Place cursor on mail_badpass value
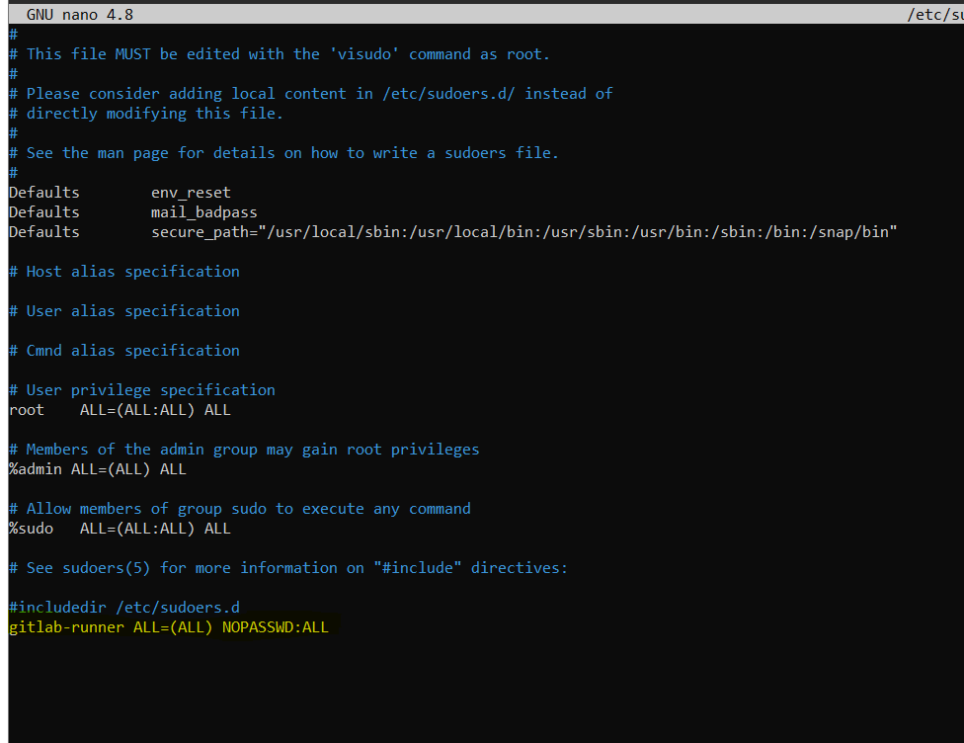This screenshot has width=964, height=743. [x=203, y=212]
